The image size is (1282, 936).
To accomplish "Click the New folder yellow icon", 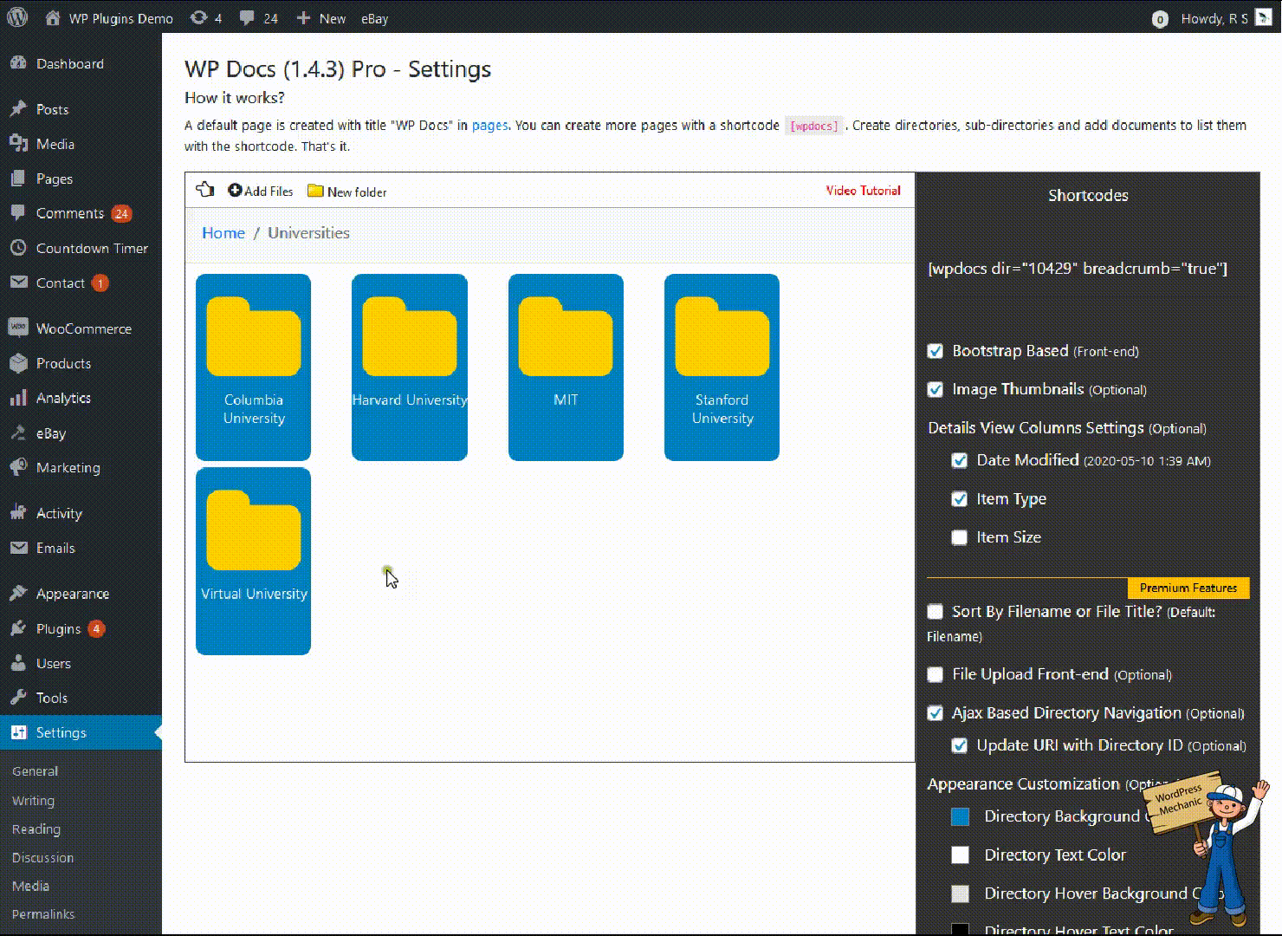I will click(315, 192).
